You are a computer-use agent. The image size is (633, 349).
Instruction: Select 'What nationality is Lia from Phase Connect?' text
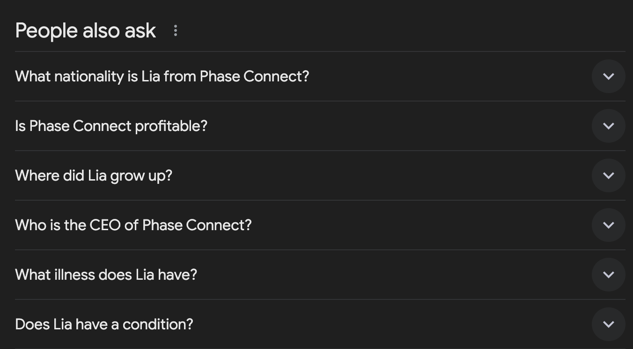point(162,76)
